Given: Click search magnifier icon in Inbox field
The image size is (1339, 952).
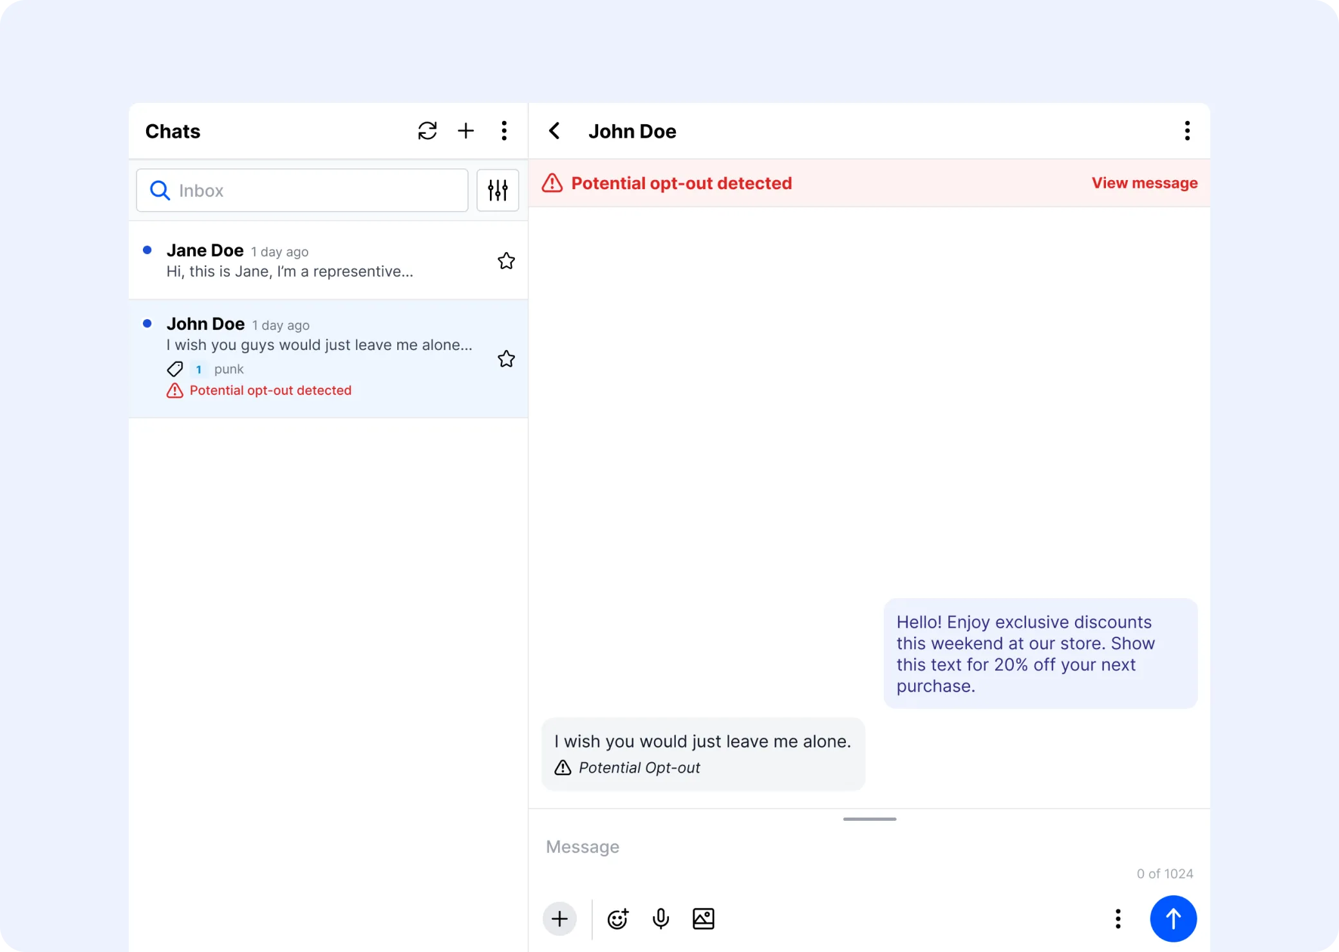Looking at the screenshot, I should click(160, 190).
